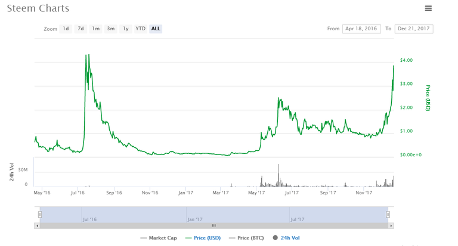458x246 pixels.
Task: Toggle the Price (BTC) legend series
Action: coord(246,238)
